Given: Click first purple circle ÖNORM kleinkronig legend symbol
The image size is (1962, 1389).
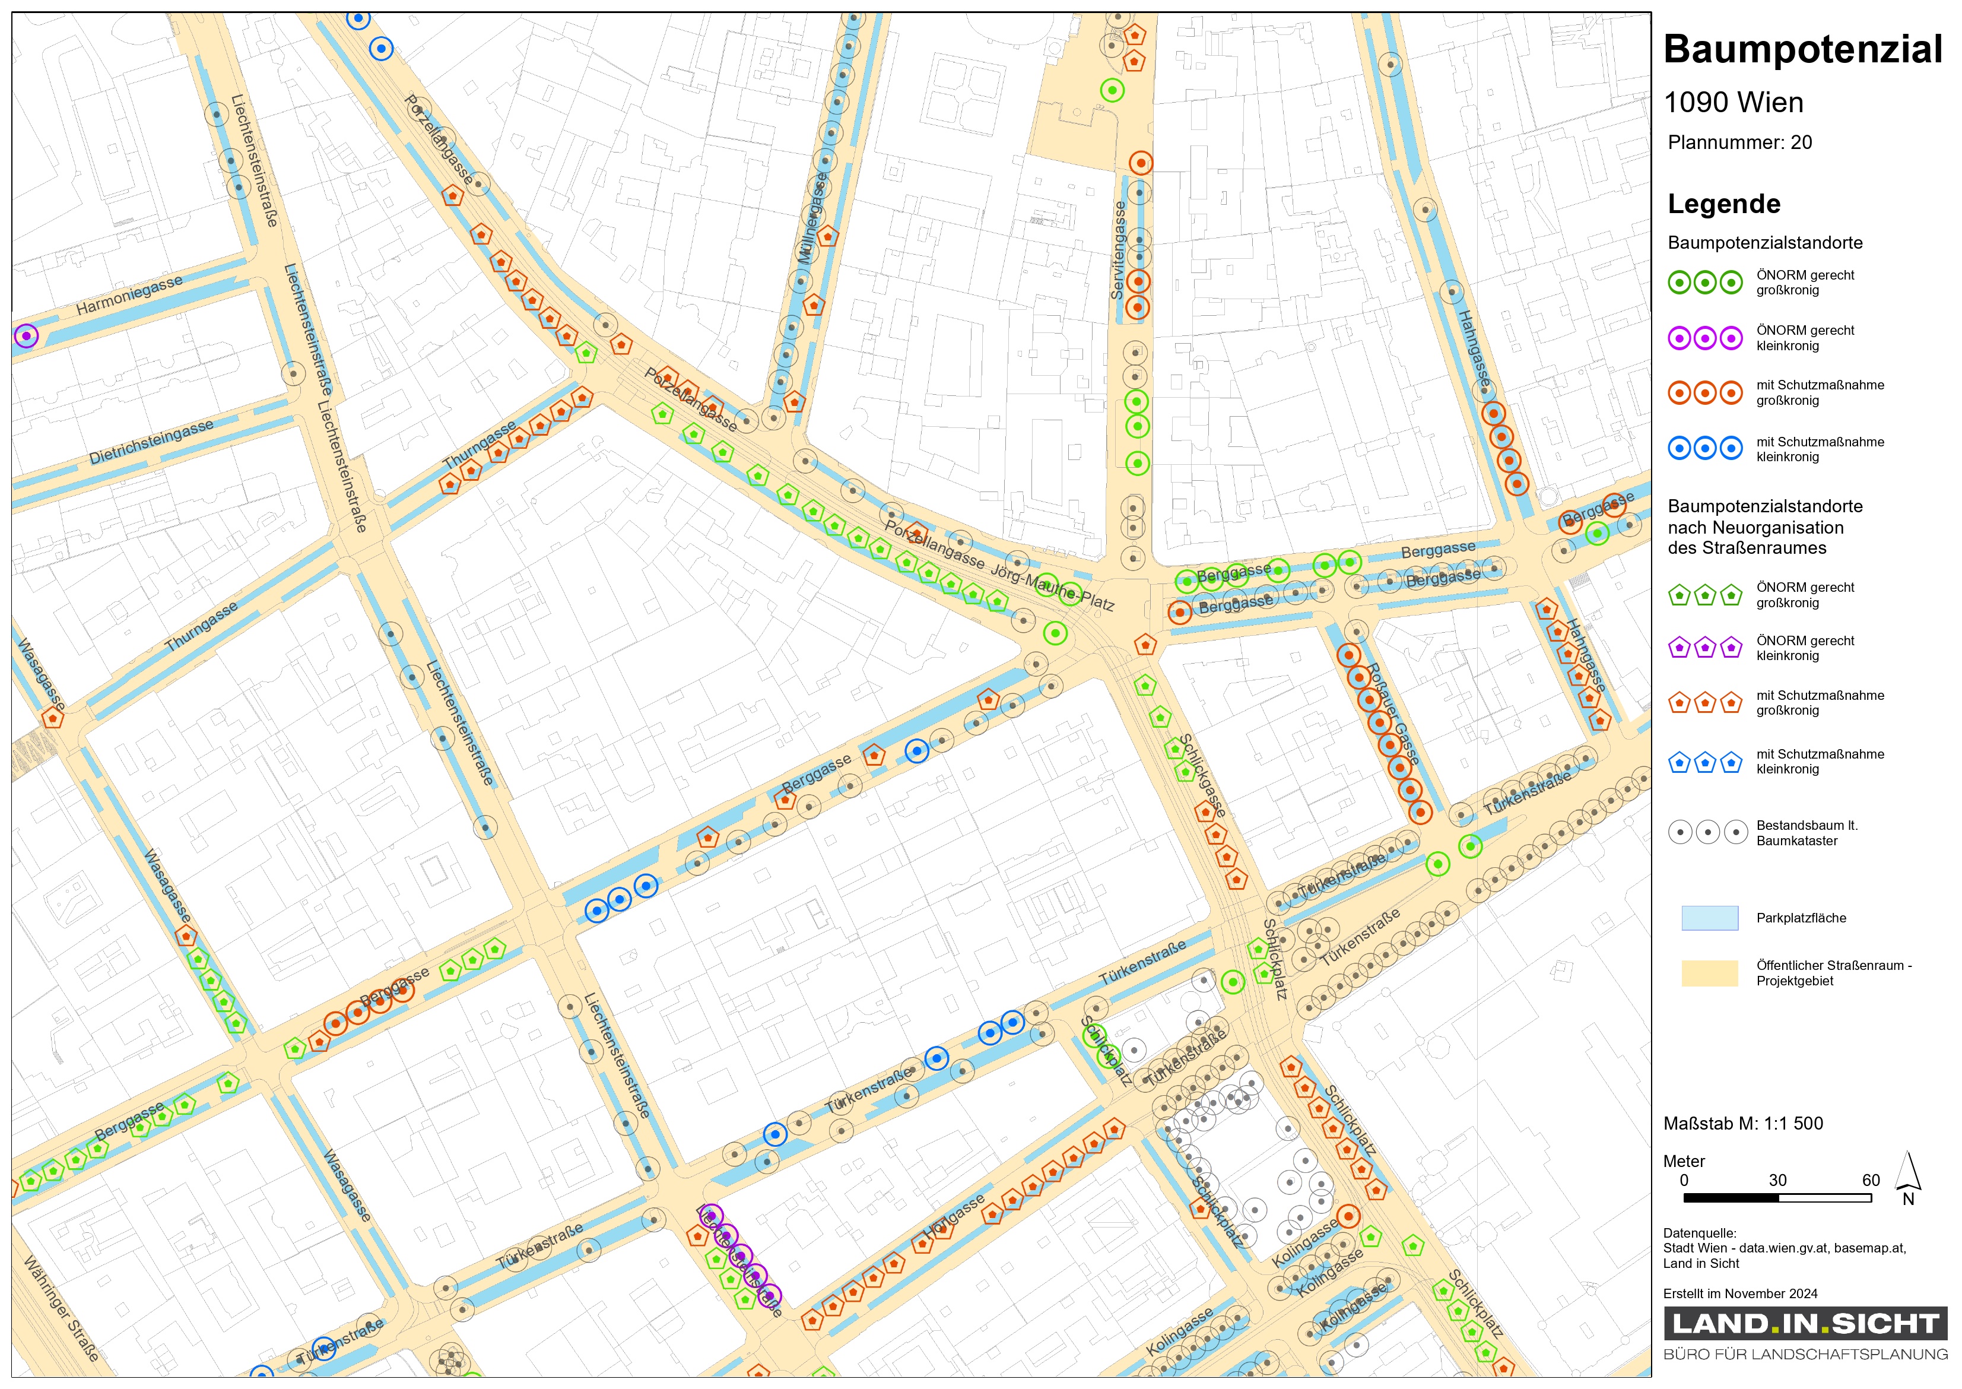Looking at the screenshot, I should point(1679,339).
